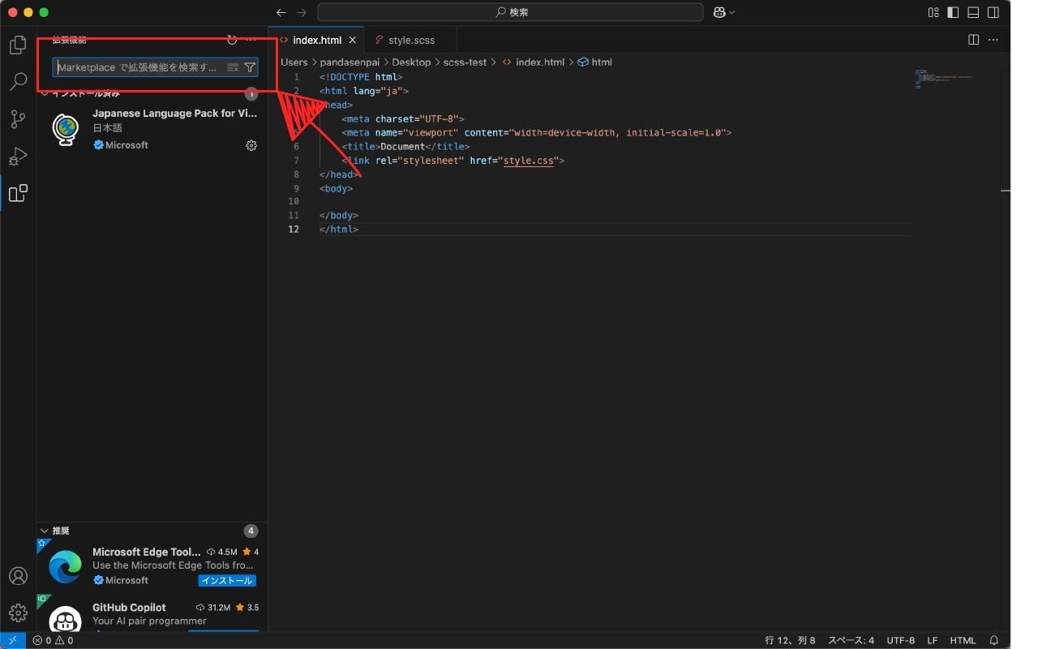Open notifications bell in status bar
Screen dimensions: 1038x649
point(994,640)
